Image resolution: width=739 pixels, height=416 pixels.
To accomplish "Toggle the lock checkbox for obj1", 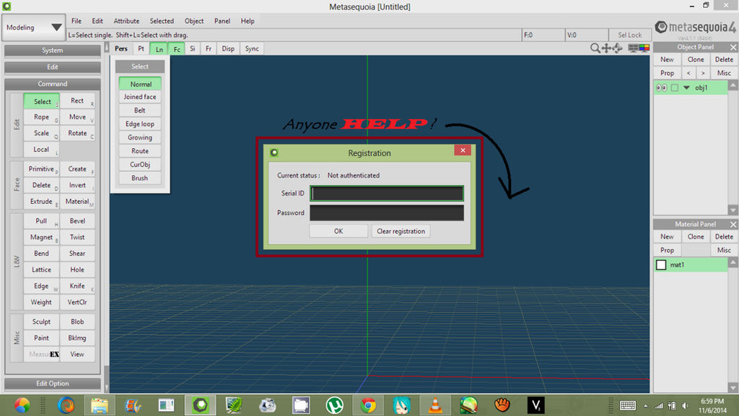I will click(675, 87).
